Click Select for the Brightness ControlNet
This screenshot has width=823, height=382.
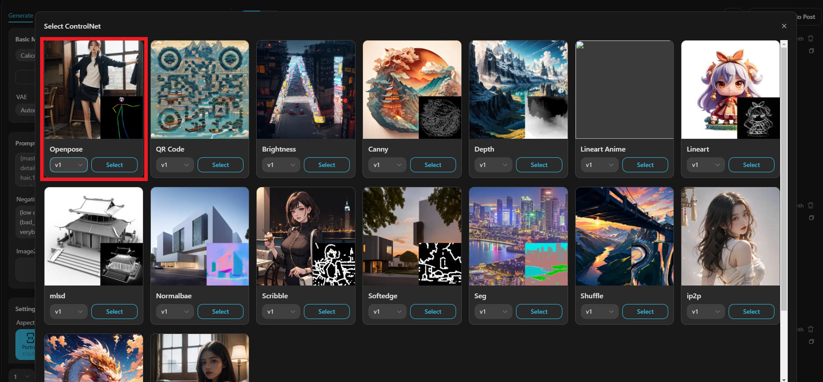[x=326, y=165]
